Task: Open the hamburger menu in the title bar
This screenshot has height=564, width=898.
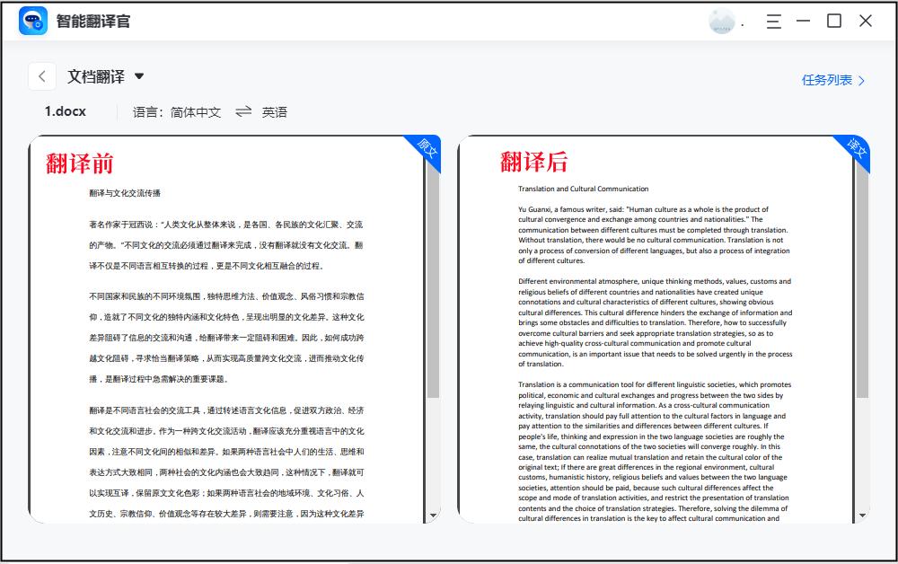Action: 773,21
